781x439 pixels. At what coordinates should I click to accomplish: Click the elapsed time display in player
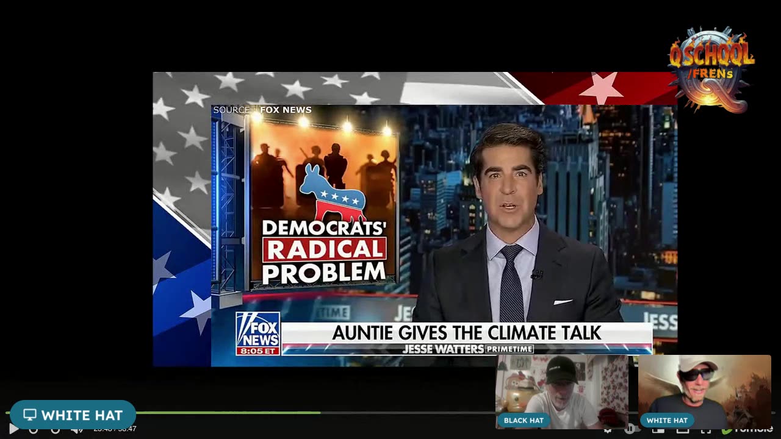(x=115, y=429)
